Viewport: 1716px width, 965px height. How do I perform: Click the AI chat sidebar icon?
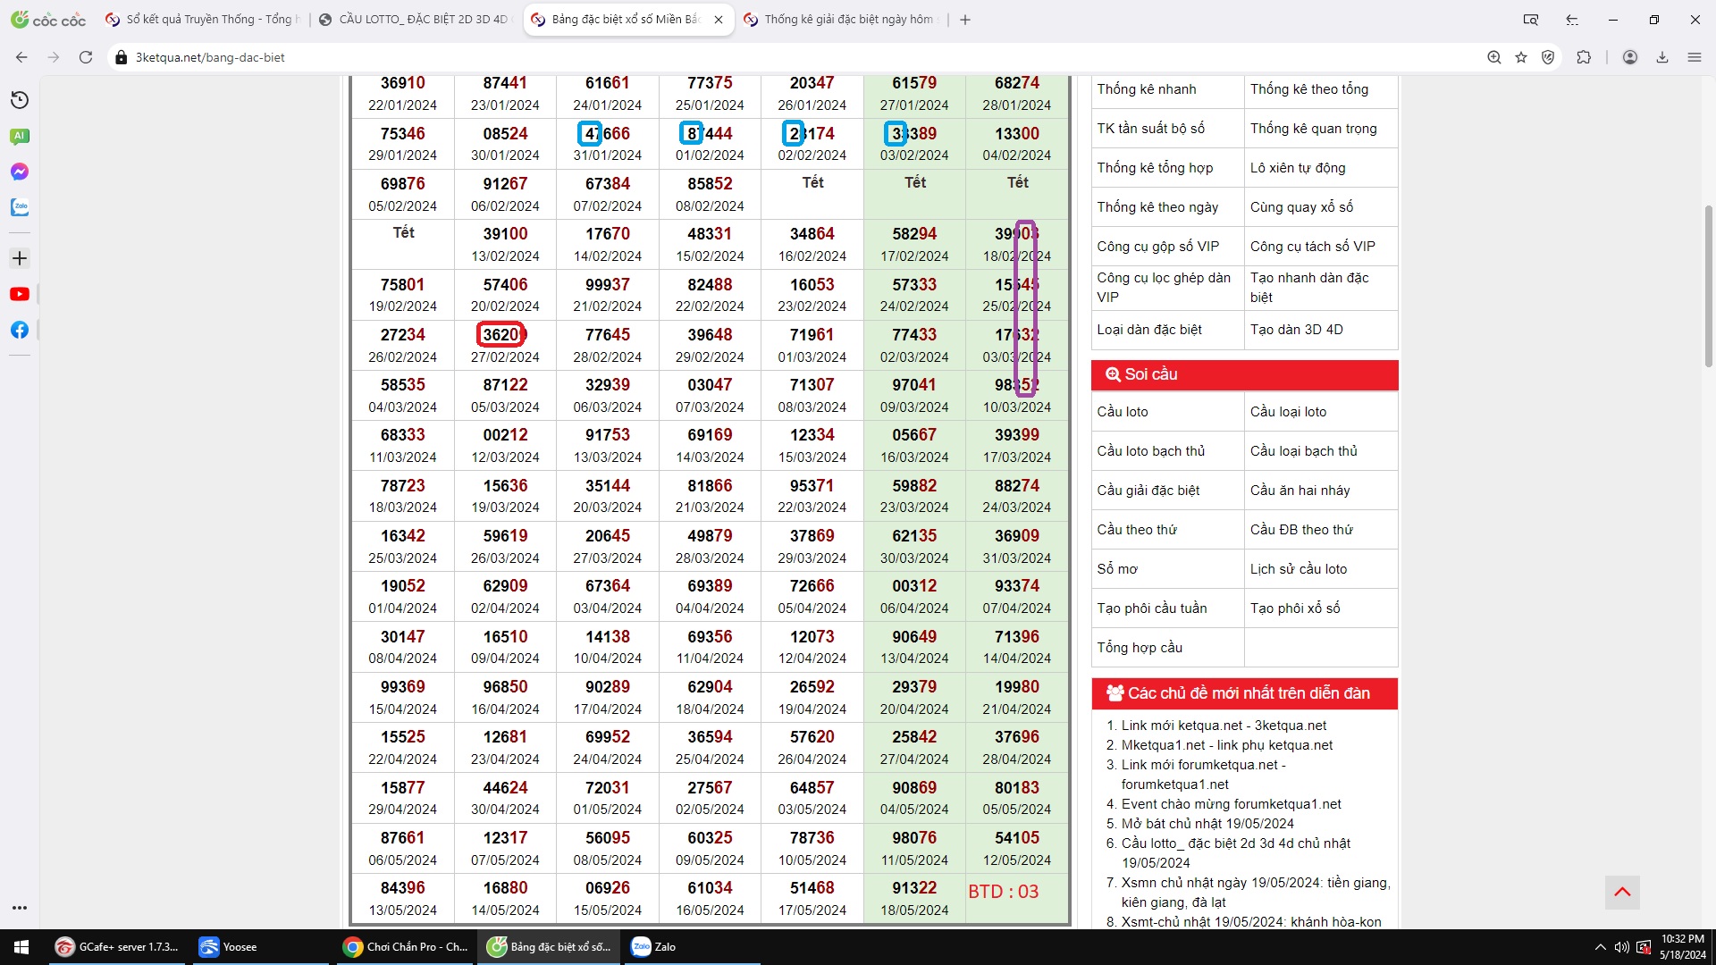pos(20,136)
